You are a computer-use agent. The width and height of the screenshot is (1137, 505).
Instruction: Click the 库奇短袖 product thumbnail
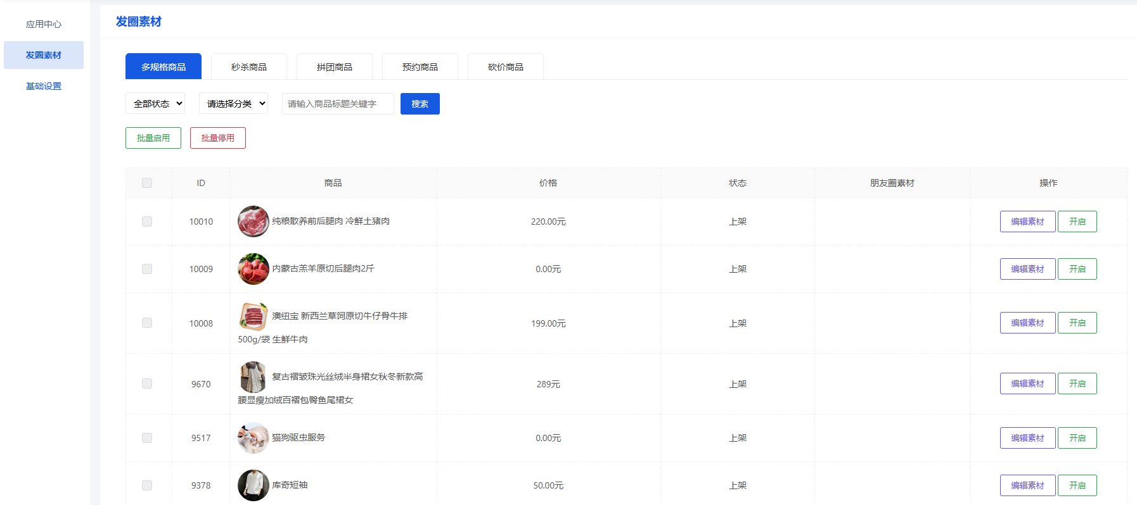pyautogui.click(x=253, y=485)
